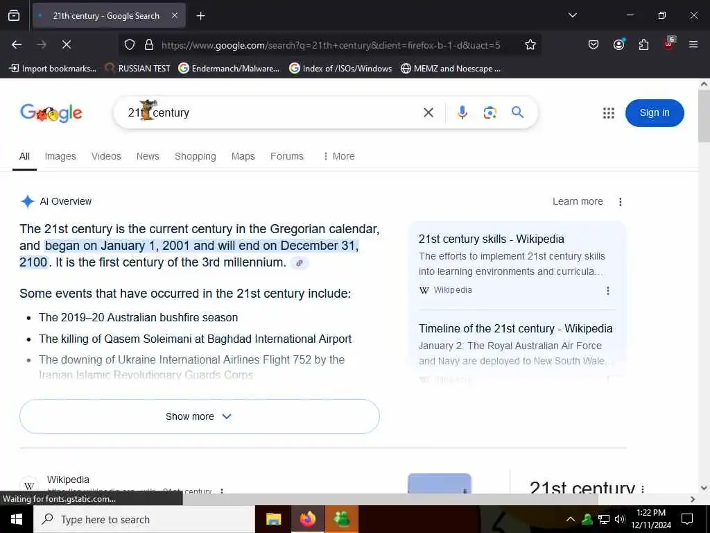Clear the search query with X
The height and width of the screenshot is (533, 710).
[x=428, y=112]
